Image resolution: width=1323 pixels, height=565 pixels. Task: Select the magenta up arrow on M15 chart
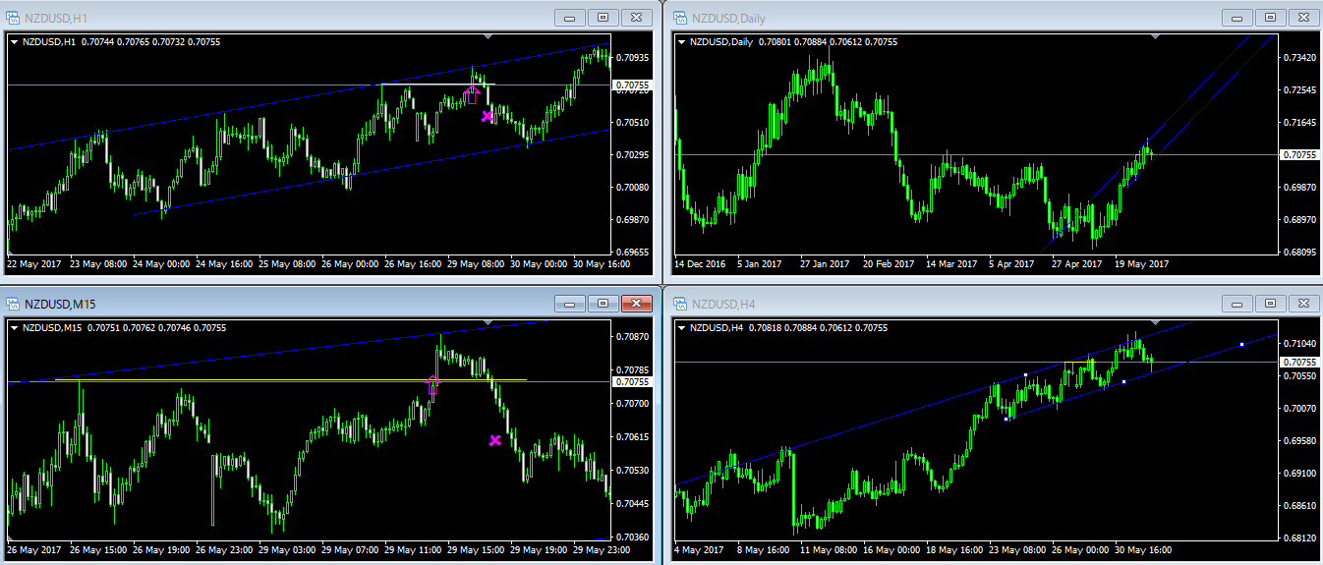click(x=432, y=385)
